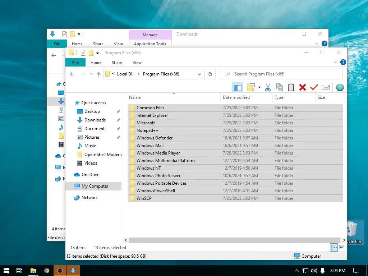Open volume control in system tray
368x276 pixels.
(314, 271)
